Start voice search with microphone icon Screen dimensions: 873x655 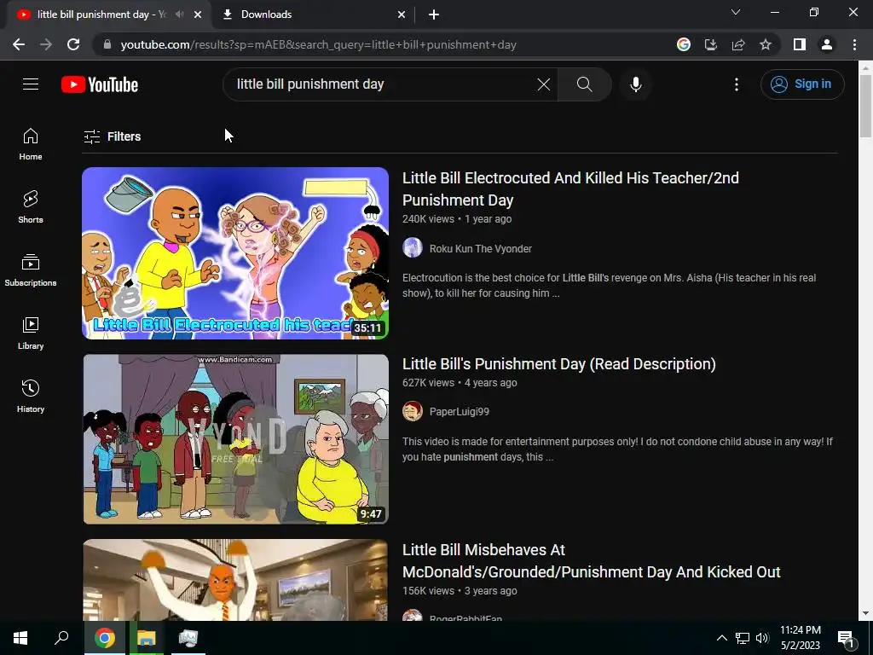coord(635,84)
